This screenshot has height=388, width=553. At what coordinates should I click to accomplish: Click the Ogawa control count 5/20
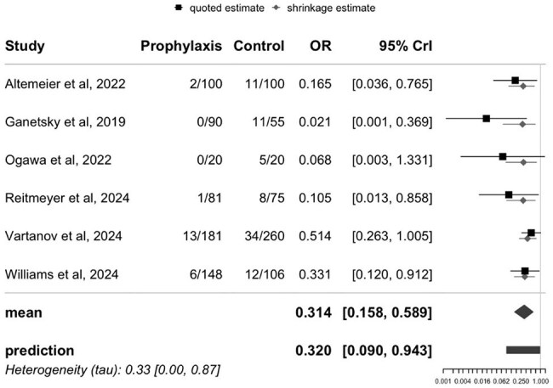click(271, 160)
